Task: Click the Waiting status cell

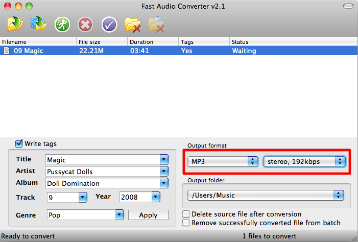Action: pyautogui.click(x=244, y=51)
